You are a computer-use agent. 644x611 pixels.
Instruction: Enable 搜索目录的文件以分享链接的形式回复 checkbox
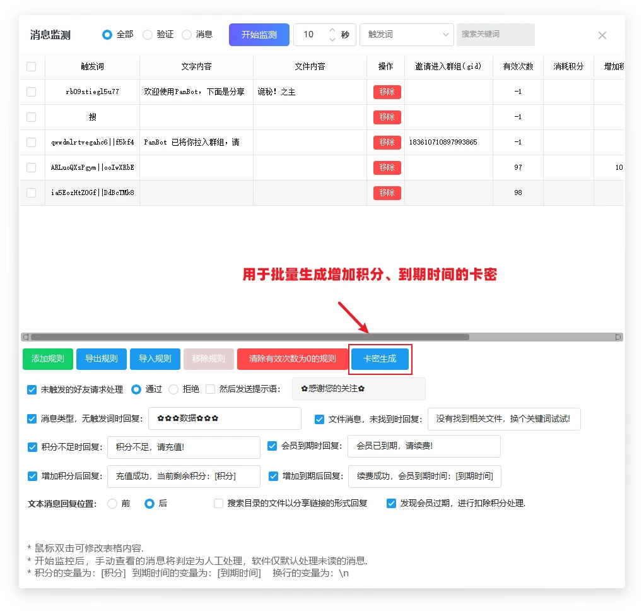point(219,504)
